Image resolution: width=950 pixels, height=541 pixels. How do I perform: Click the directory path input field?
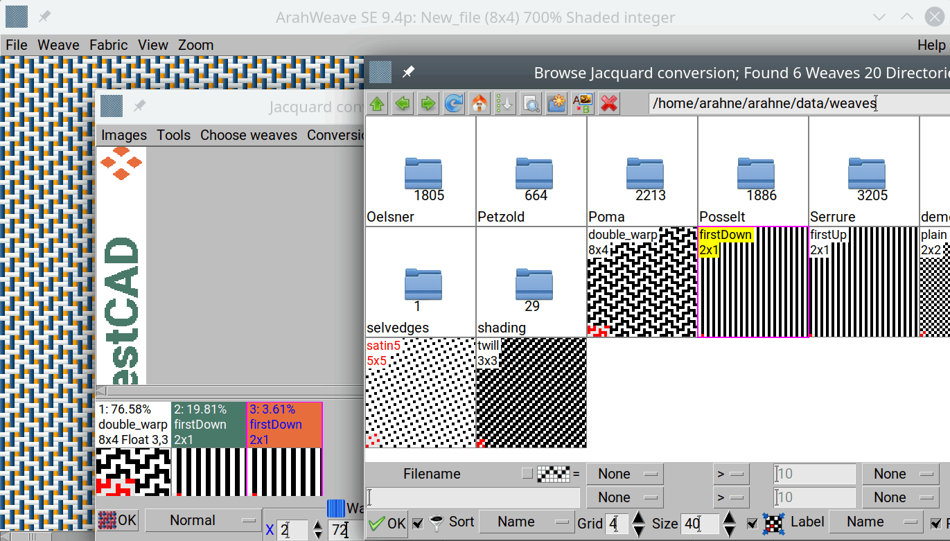[799, 104]
